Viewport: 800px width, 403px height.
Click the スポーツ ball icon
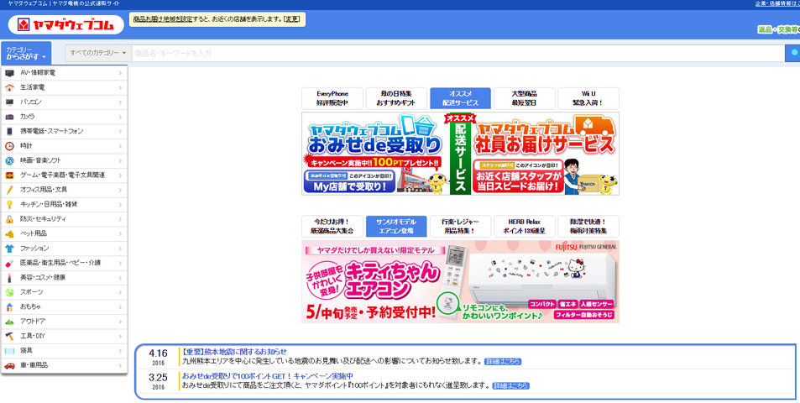click(x=9, y=292)
